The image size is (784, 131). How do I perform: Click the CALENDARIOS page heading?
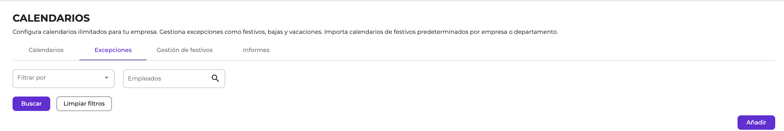[51, 18]
